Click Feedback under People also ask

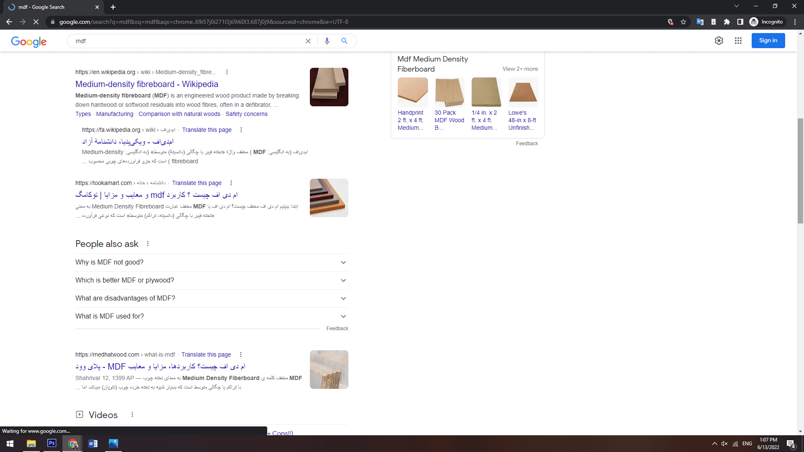point(337,329)
